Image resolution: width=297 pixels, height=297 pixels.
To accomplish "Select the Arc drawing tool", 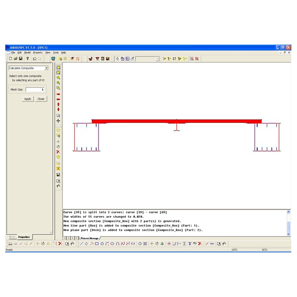I will [107, 244].
